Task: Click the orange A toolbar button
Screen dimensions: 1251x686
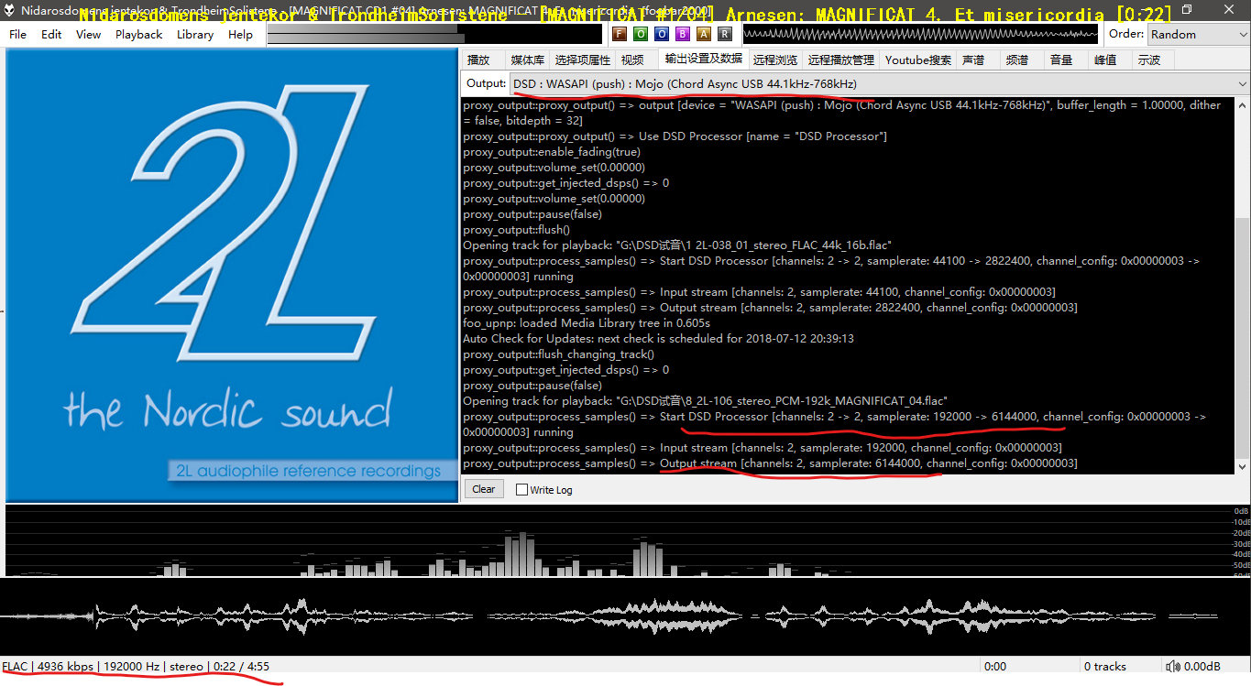Action: click(703, 34)
